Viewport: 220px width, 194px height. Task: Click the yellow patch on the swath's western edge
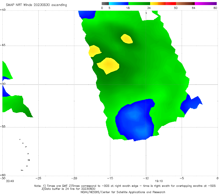(94, 51)
